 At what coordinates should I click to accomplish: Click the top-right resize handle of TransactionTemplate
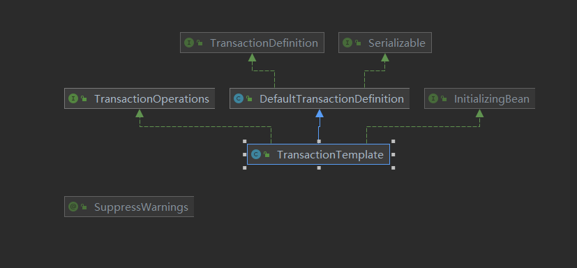coord(394,142)
